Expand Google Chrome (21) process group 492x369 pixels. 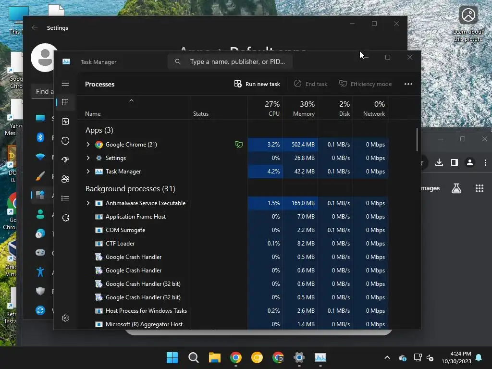click(x=88, y=144)
